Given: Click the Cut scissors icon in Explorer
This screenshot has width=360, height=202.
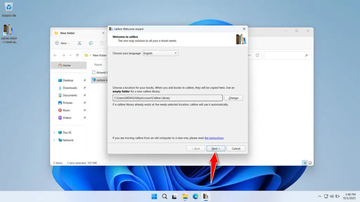Looking at the screenshot, I should pyautogui.click(x=79, y=43).
